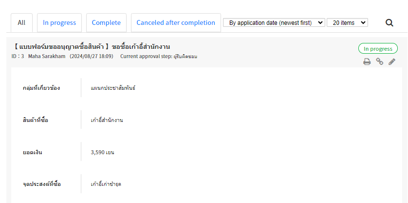Viewport: 408px width, 203px height.
Task: Print this purchase request
Action: point(367,61)
